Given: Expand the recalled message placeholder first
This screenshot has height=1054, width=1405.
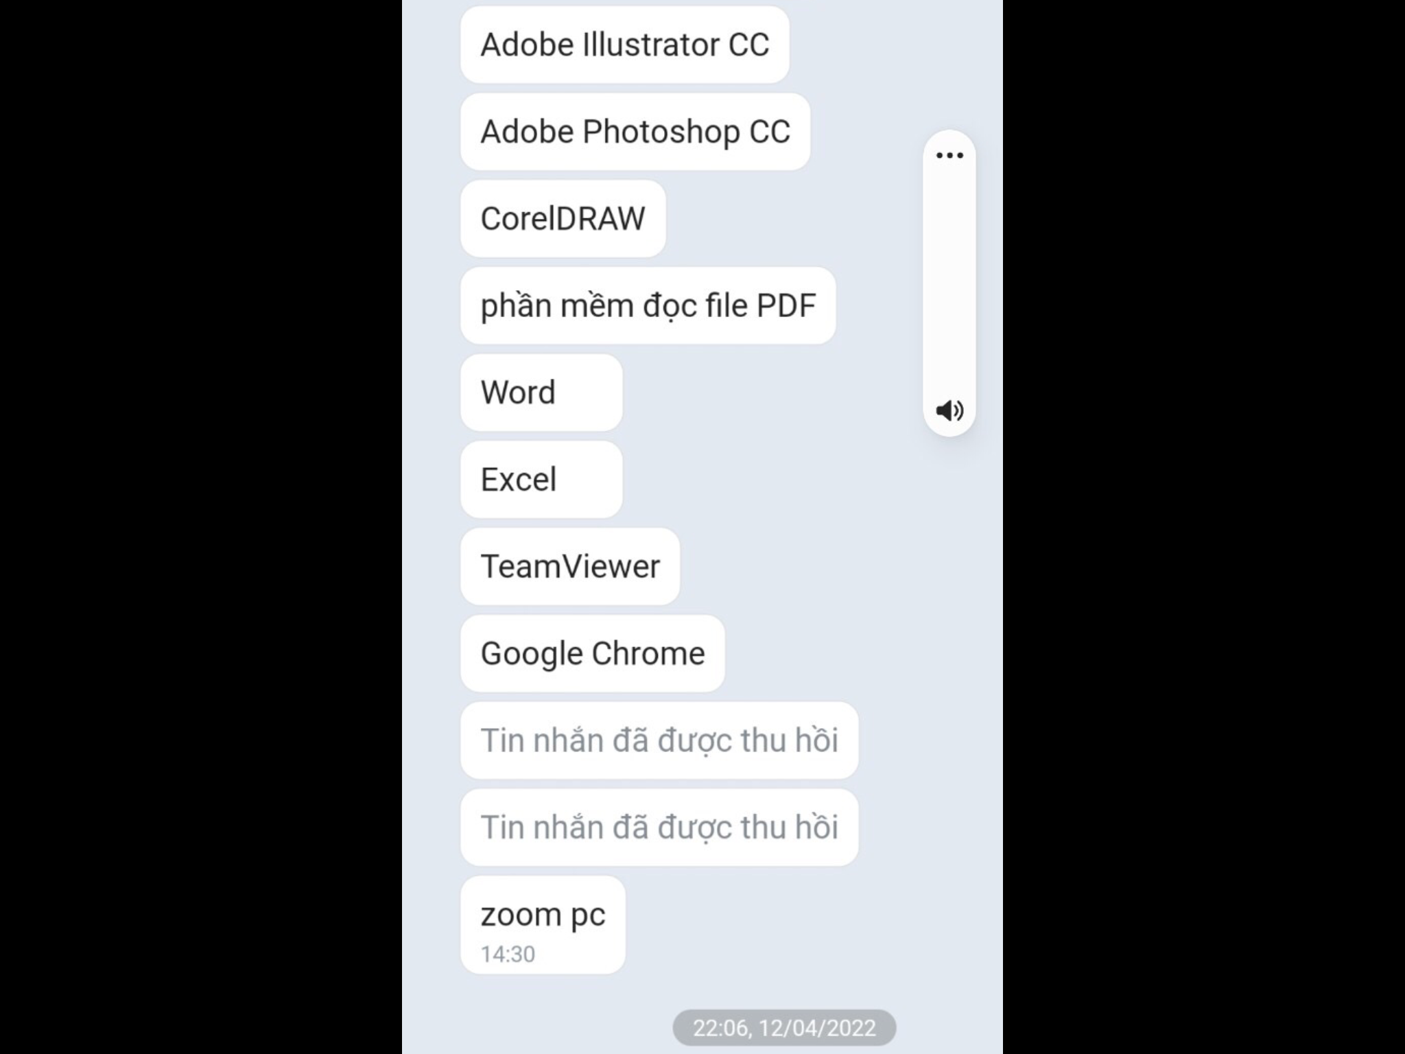Looking at the screenshot, I should tap(661, 740).
